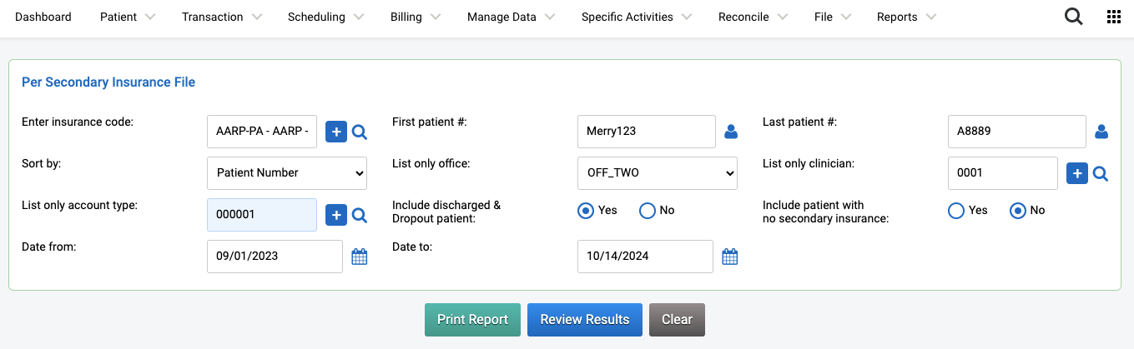Search clinicians with magnifier icon
Image resolution: width=1134 pixels, height=349 pixels.
click(x=1101, y=173)
